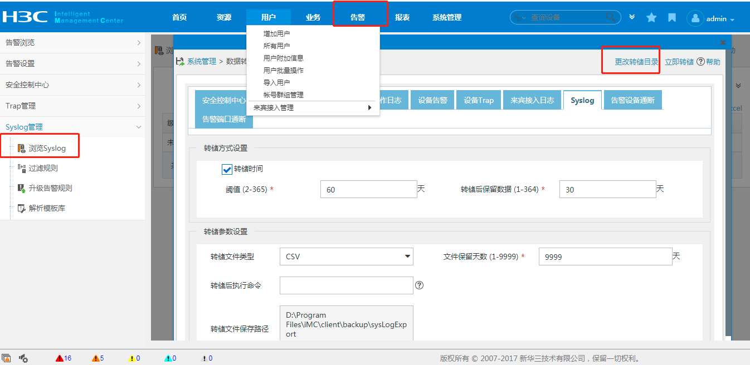The width and height of the screenshot is (750, 365).
Task: Click the search magnifier icon
Action: (x=611, y=18)
